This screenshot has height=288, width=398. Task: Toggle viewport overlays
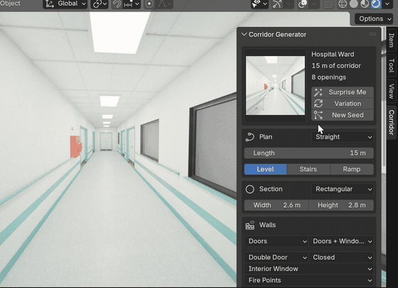click(x=303, y=4)
